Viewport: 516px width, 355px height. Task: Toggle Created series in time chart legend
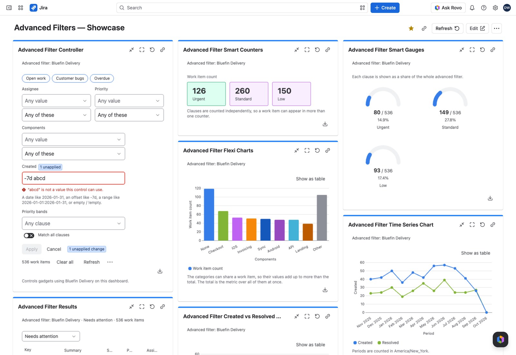point(363,343)
